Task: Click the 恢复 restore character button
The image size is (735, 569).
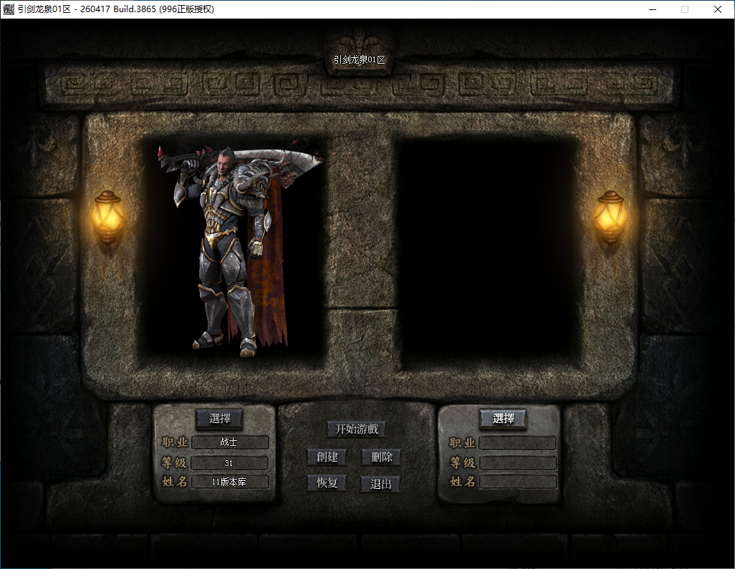Action: point(327,483)
